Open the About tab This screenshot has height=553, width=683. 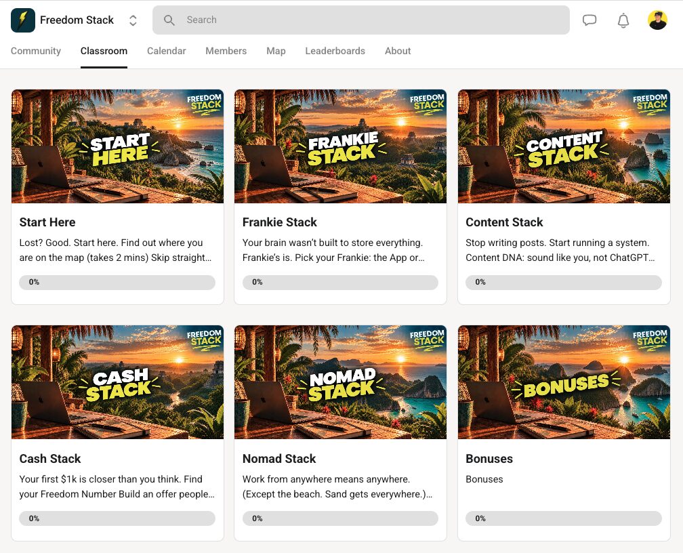point(398,51)
